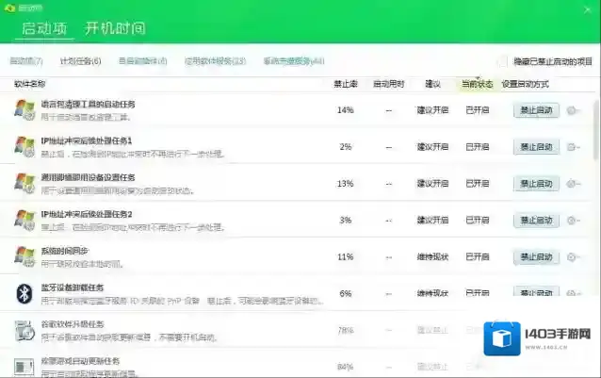Screen dimensions: 601x378
Task: Click the 当前状态 column header
Action: [x=477, y=84]
